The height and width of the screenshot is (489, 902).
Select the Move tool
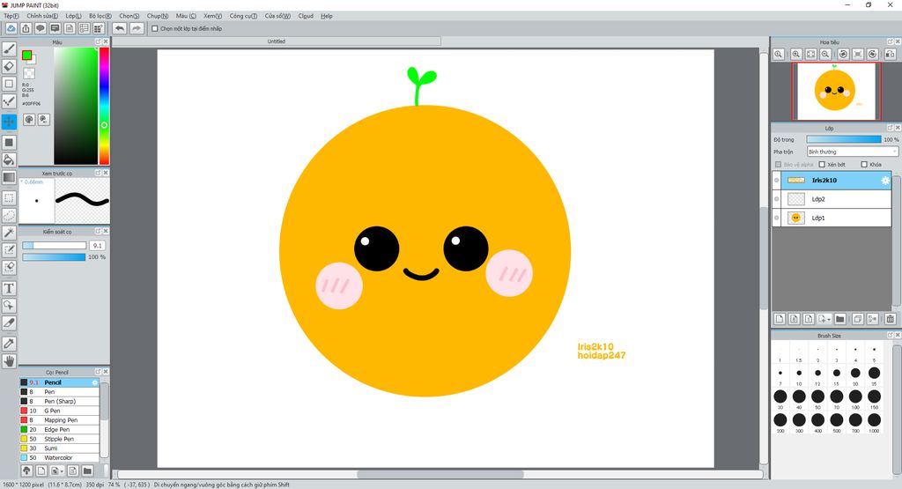[9, 122]
